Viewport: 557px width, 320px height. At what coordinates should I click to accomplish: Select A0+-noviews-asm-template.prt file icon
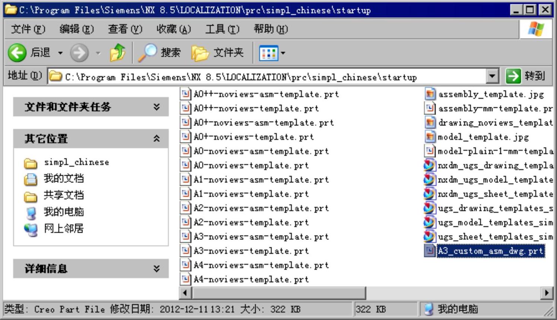[x=186, y=122]
